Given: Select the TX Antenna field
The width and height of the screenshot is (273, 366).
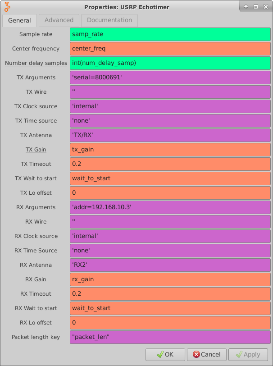Looking at the screenshot, I should [x=170, y=135].
